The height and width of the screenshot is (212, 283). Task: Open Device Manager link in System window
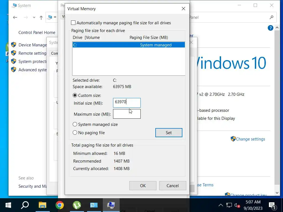(x=33, y=45)
